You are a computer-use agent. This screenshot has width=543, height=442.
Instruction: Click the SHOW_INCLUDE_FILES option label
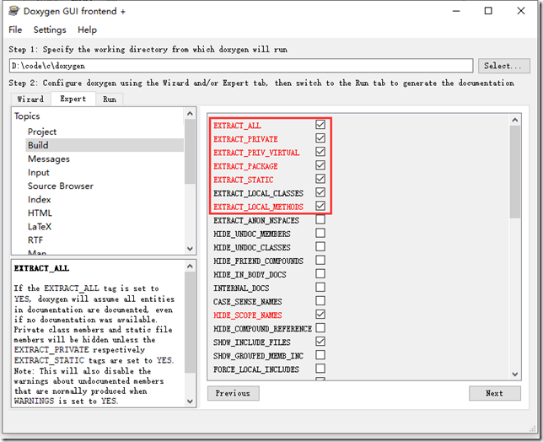(x=252, y=342)
